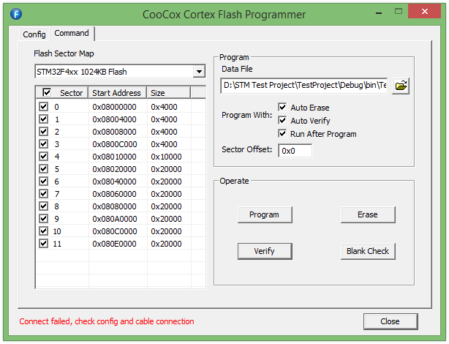Toggle sector 3 checkbox

pos(44,144)
